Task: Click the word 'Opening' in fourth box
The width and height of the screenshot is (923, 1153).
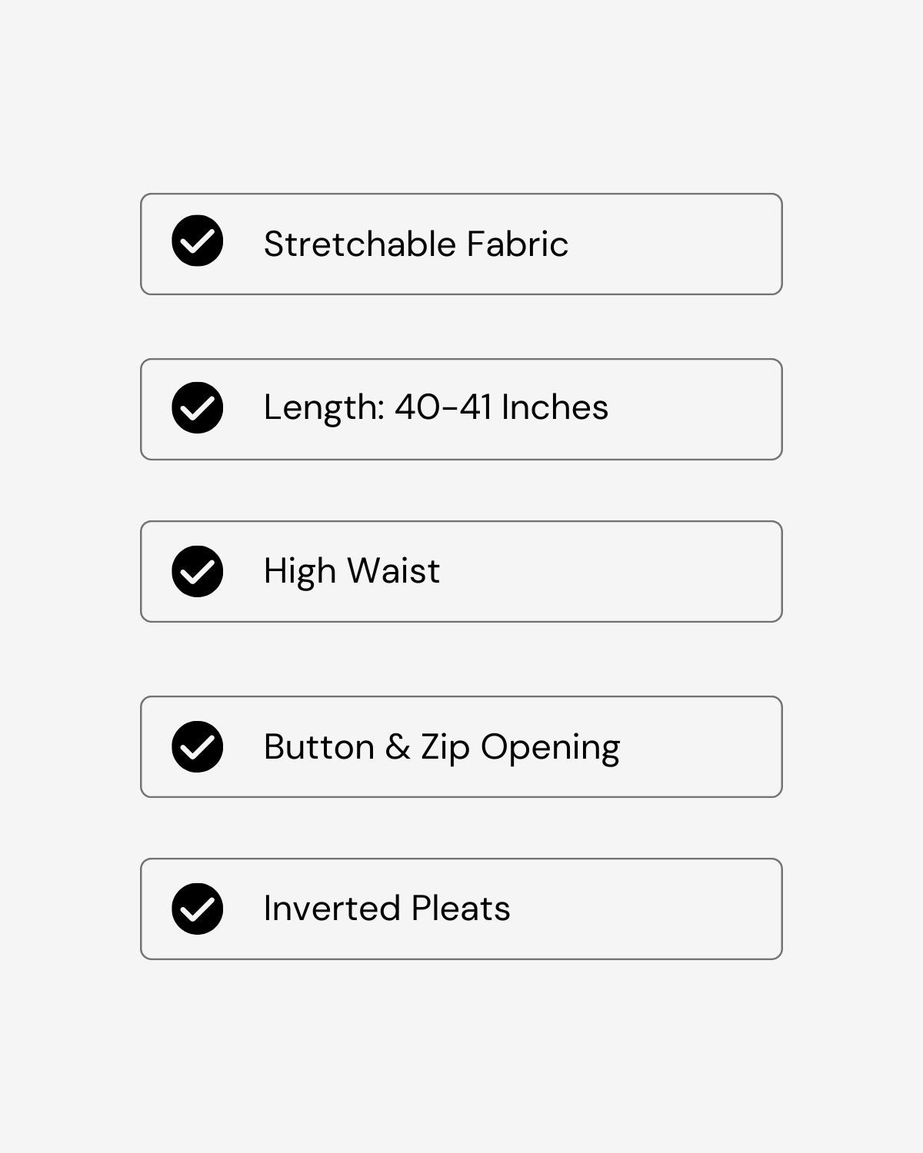Action: pyautogui.click(x=550, y=748)
